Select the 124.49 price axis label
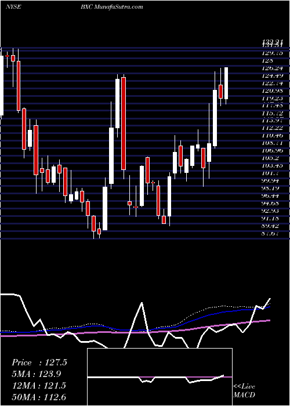The image size is (290, 406). [x=273, y=76]
